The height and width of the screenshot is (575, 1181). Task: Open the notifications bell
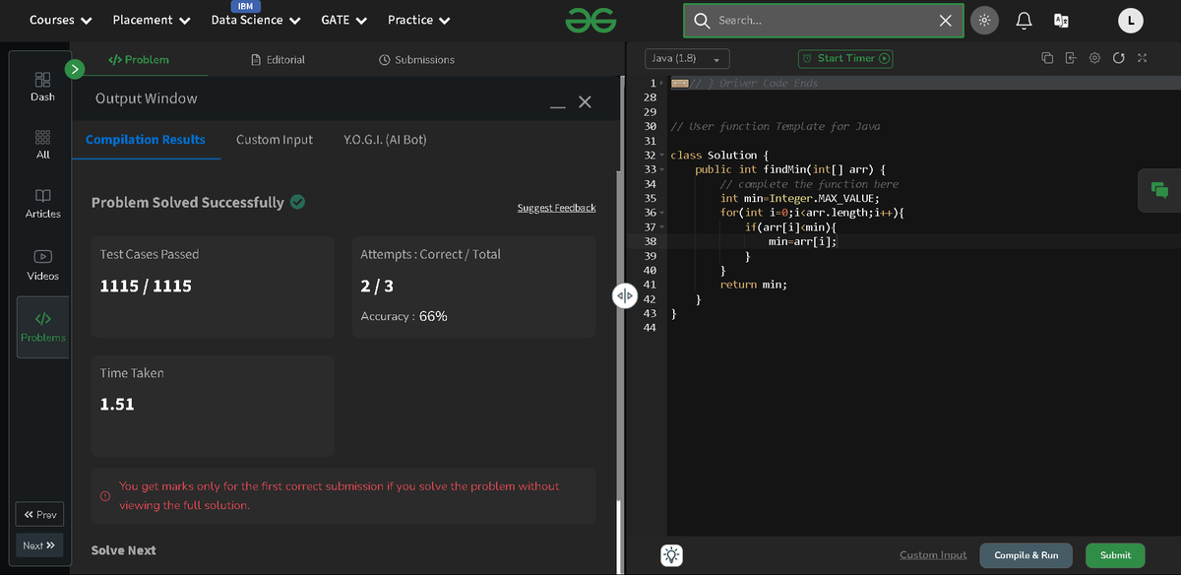[1024, 20]
